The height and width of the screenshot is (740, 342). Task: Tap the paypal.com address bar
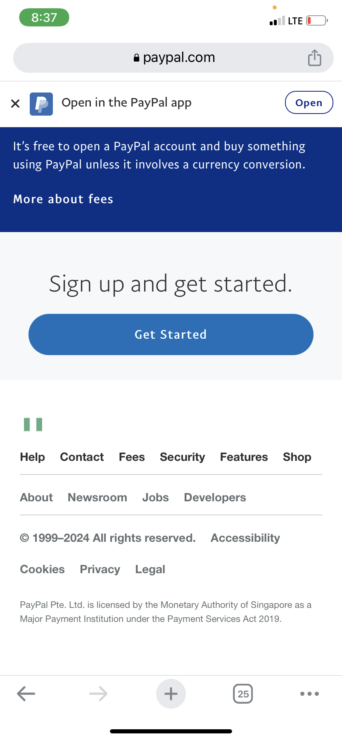tap(173, 58)
